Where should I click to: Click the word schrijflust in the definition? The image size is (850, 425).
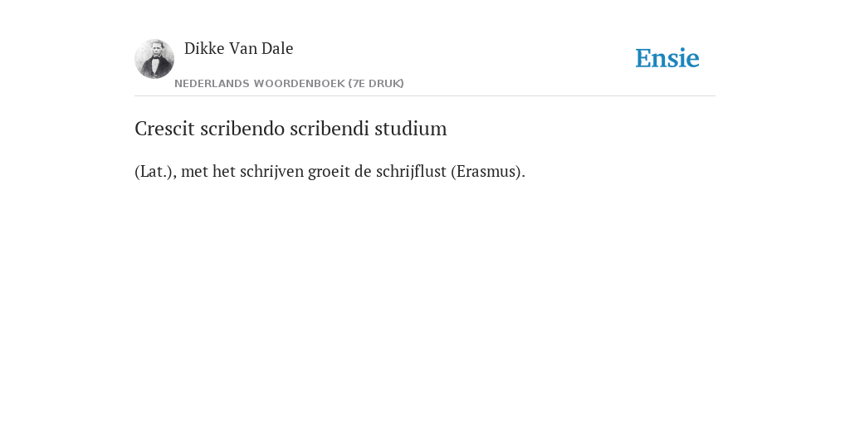click(411, 171)
